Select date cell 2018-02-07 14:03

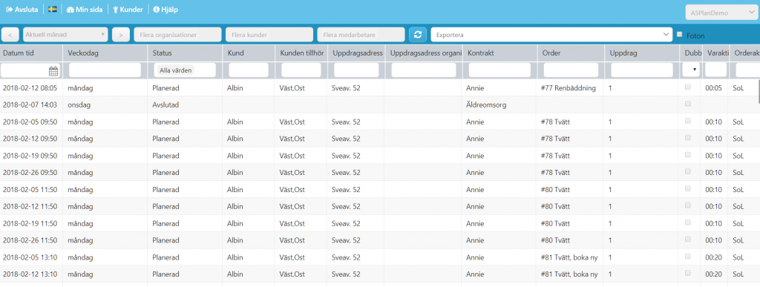click(x=31, y=105)
